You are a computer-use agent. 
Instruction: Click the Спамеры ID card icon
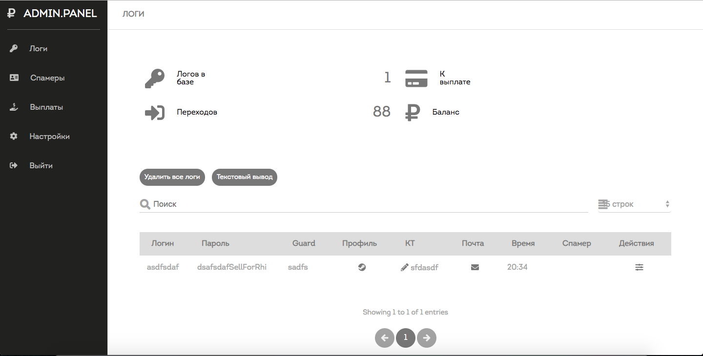click(x=14, y=78)
